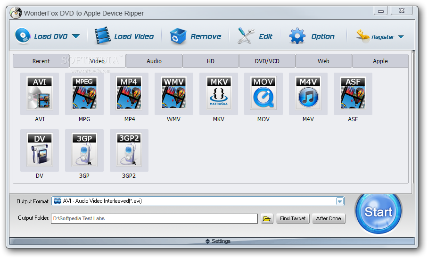Browse output folder with the folder icon
This screenshot has width=428, height=258.
click(x=267, y=218)
